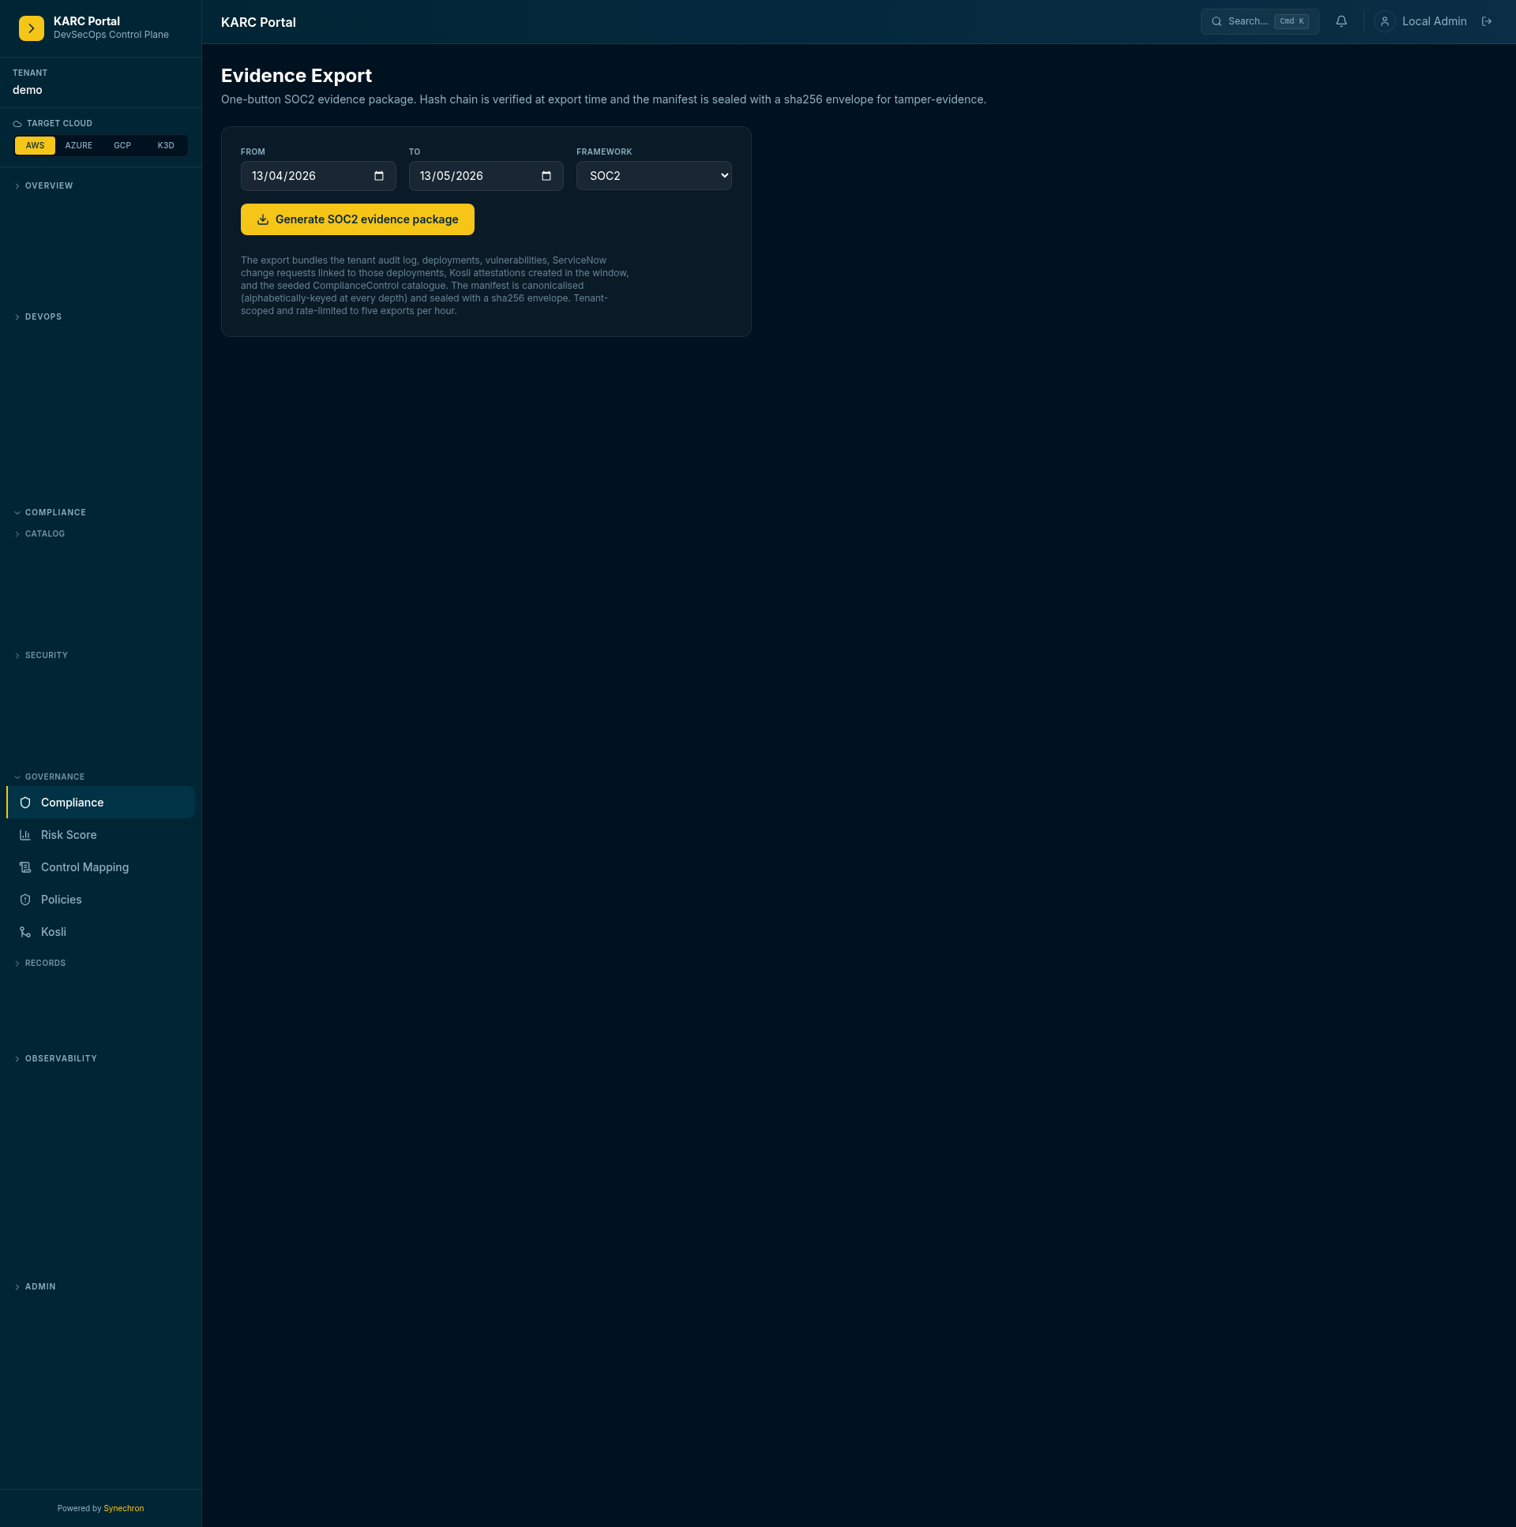This screenshot has height=1527, width=1516.
Task: Click the Cmd K shortcut badge
Action: click(x=1292, y=21)
